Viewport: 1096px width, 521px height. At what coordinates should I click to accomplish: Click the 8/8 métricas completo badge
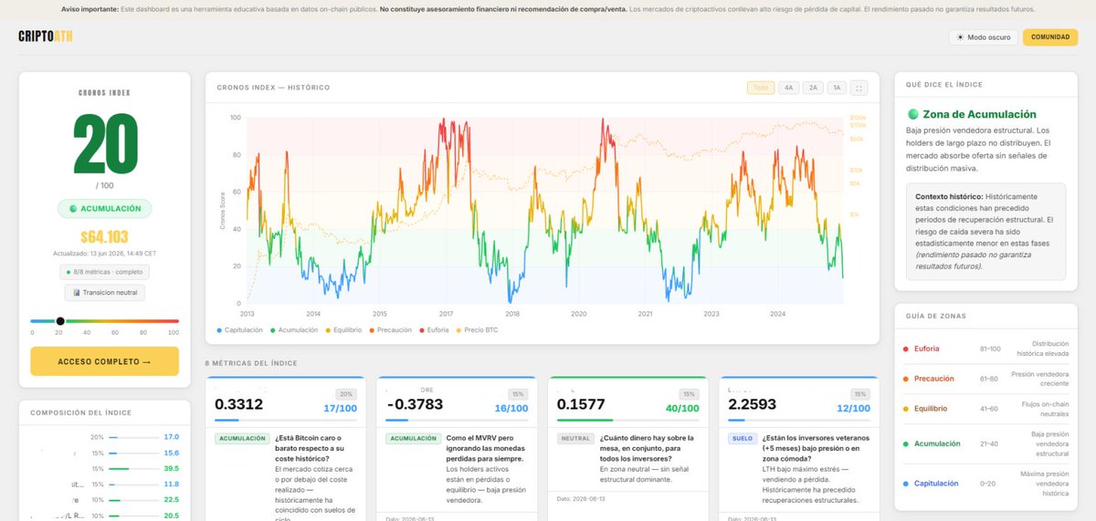(x=104, y=272)
